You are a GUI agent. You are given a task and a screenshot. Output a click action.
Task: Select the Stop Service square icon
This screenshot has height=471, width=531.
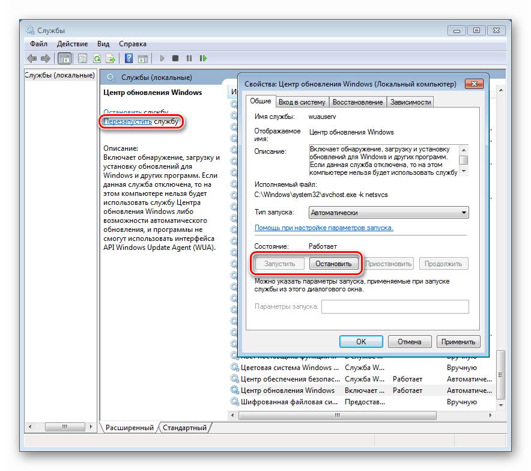[x=175, y=58]
